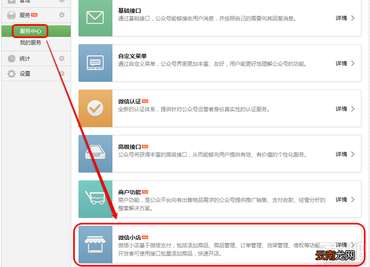Click the new badge next to 微信小店

145,237
